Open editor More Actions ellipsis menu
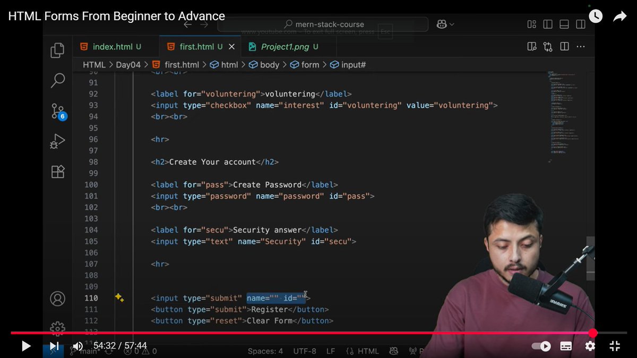The image size is (637, 358). coord(581,47)
